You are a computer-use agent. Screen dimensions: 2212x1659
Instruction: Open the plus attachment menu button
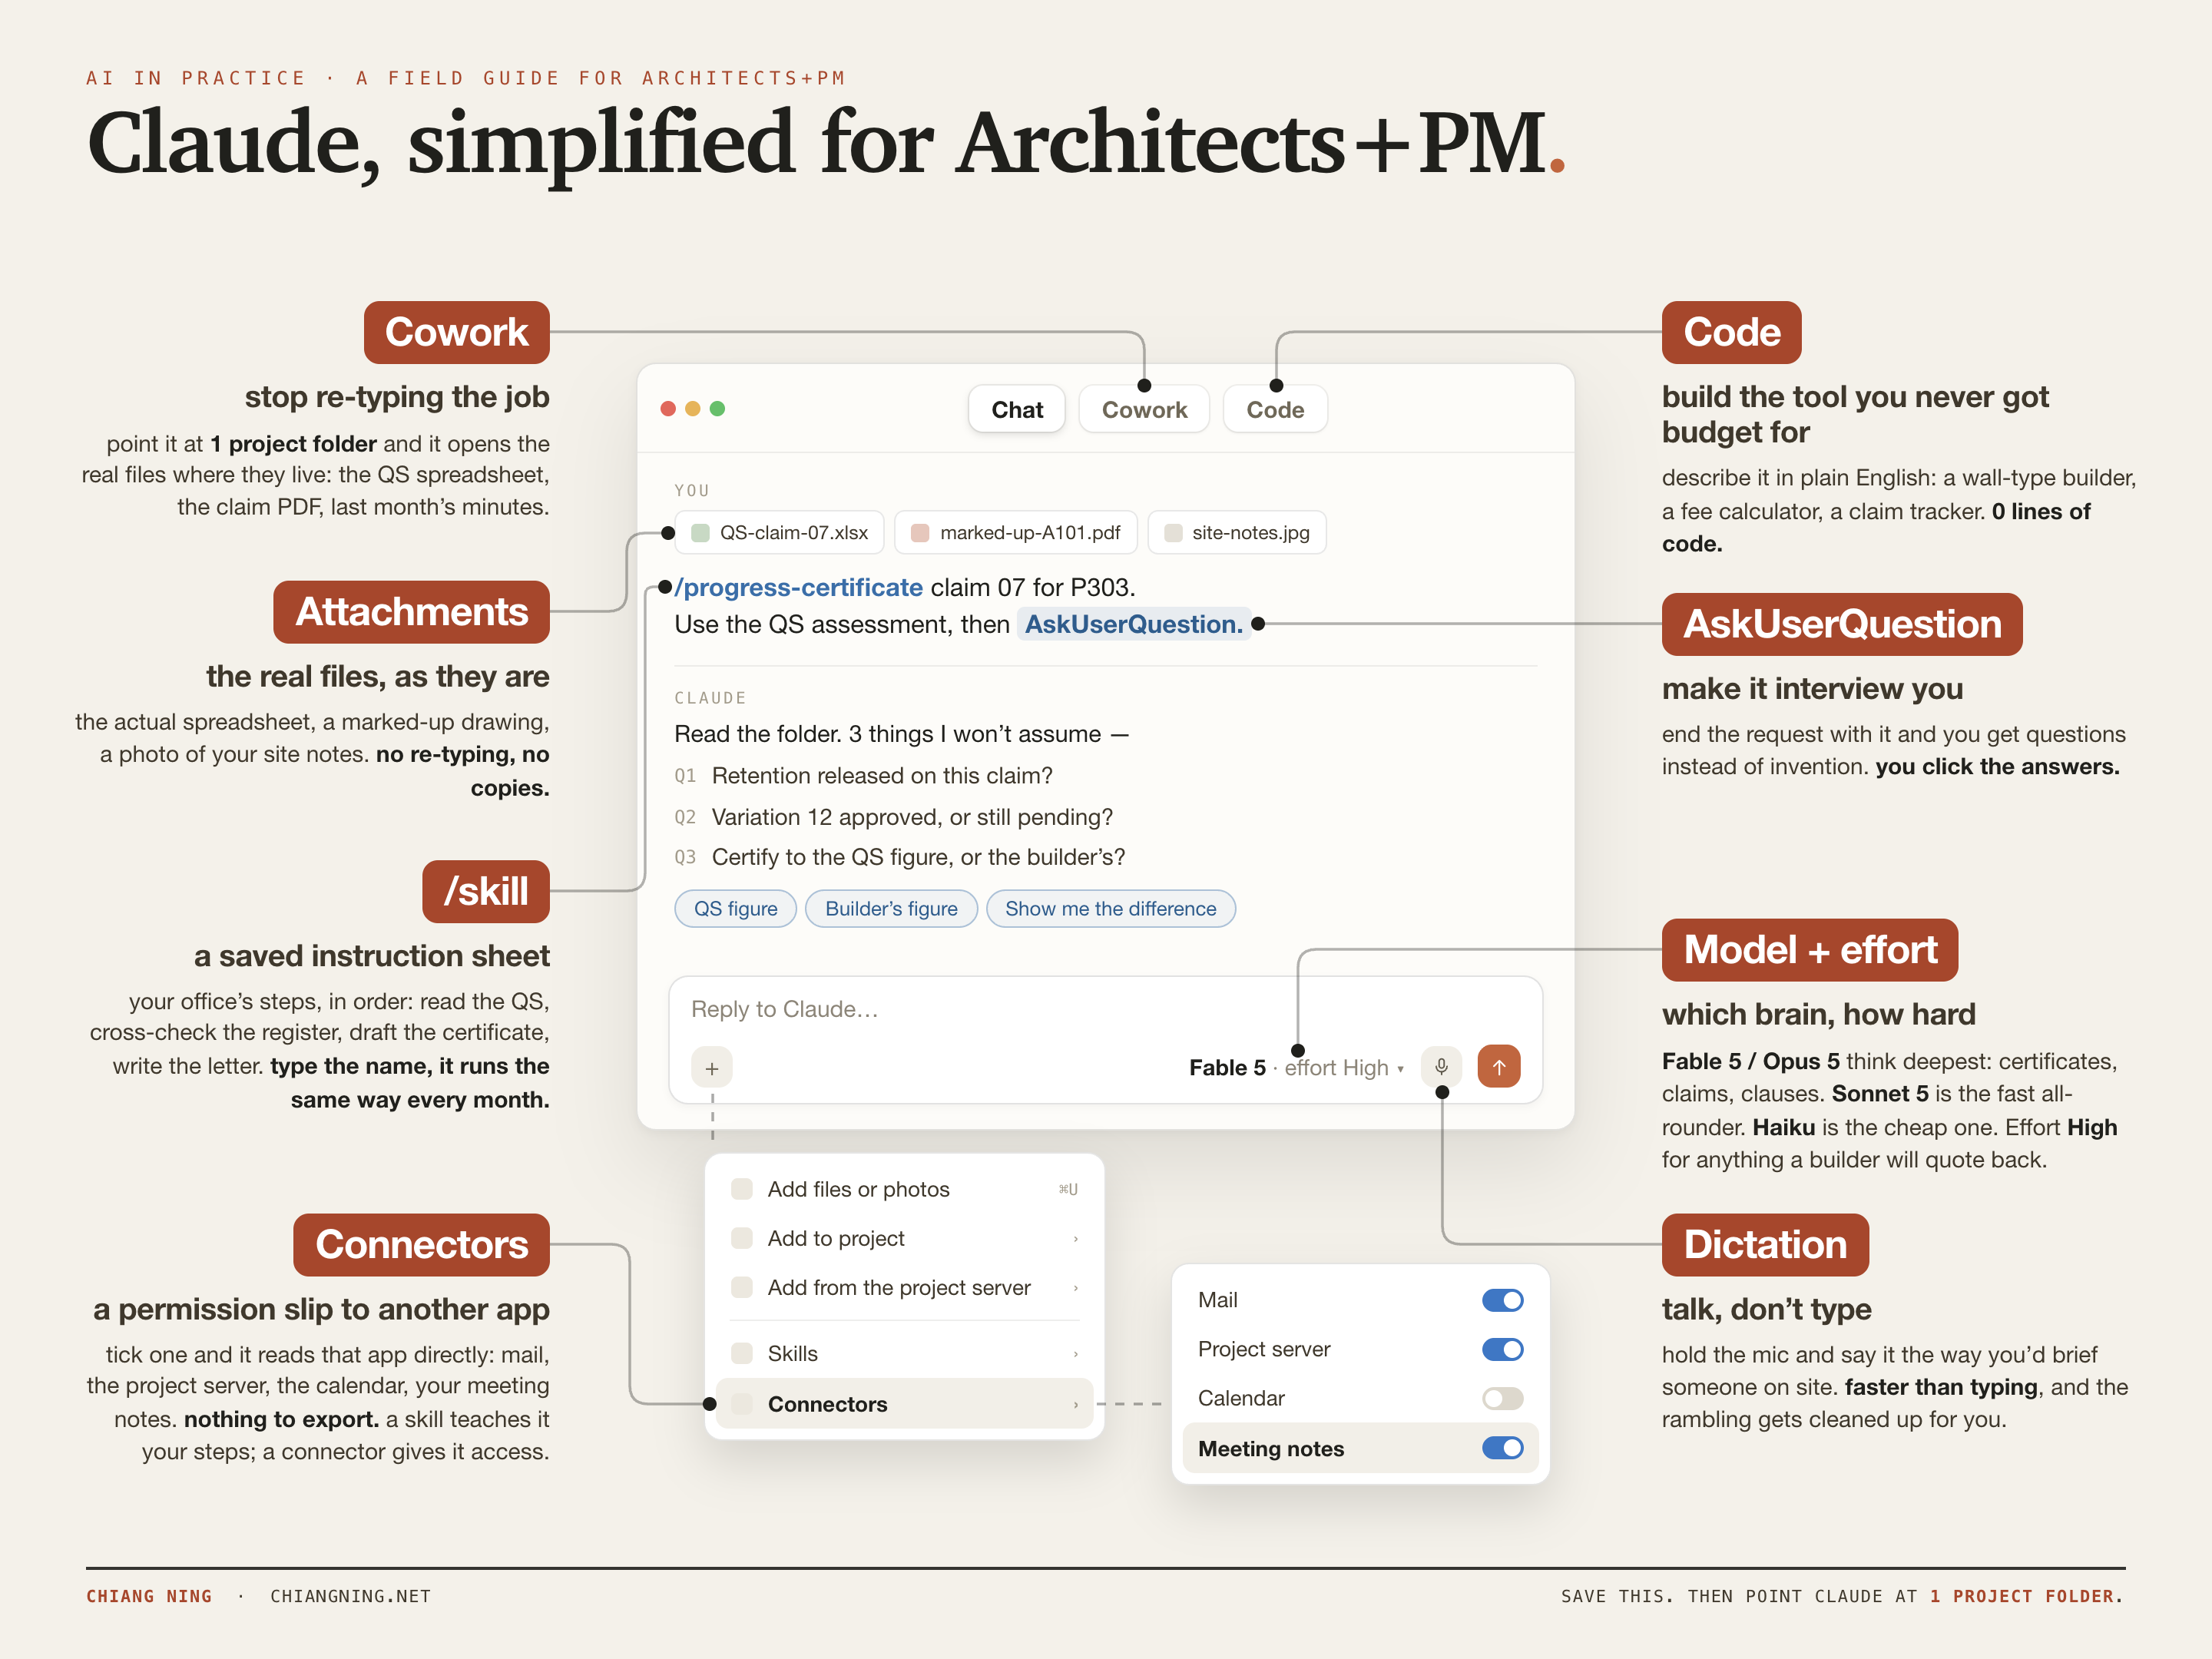712,1068
